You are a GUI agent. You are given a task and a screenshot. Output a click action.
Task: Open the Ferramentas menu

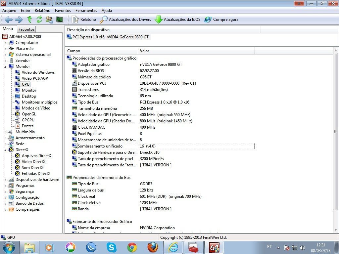coord(86,11)
